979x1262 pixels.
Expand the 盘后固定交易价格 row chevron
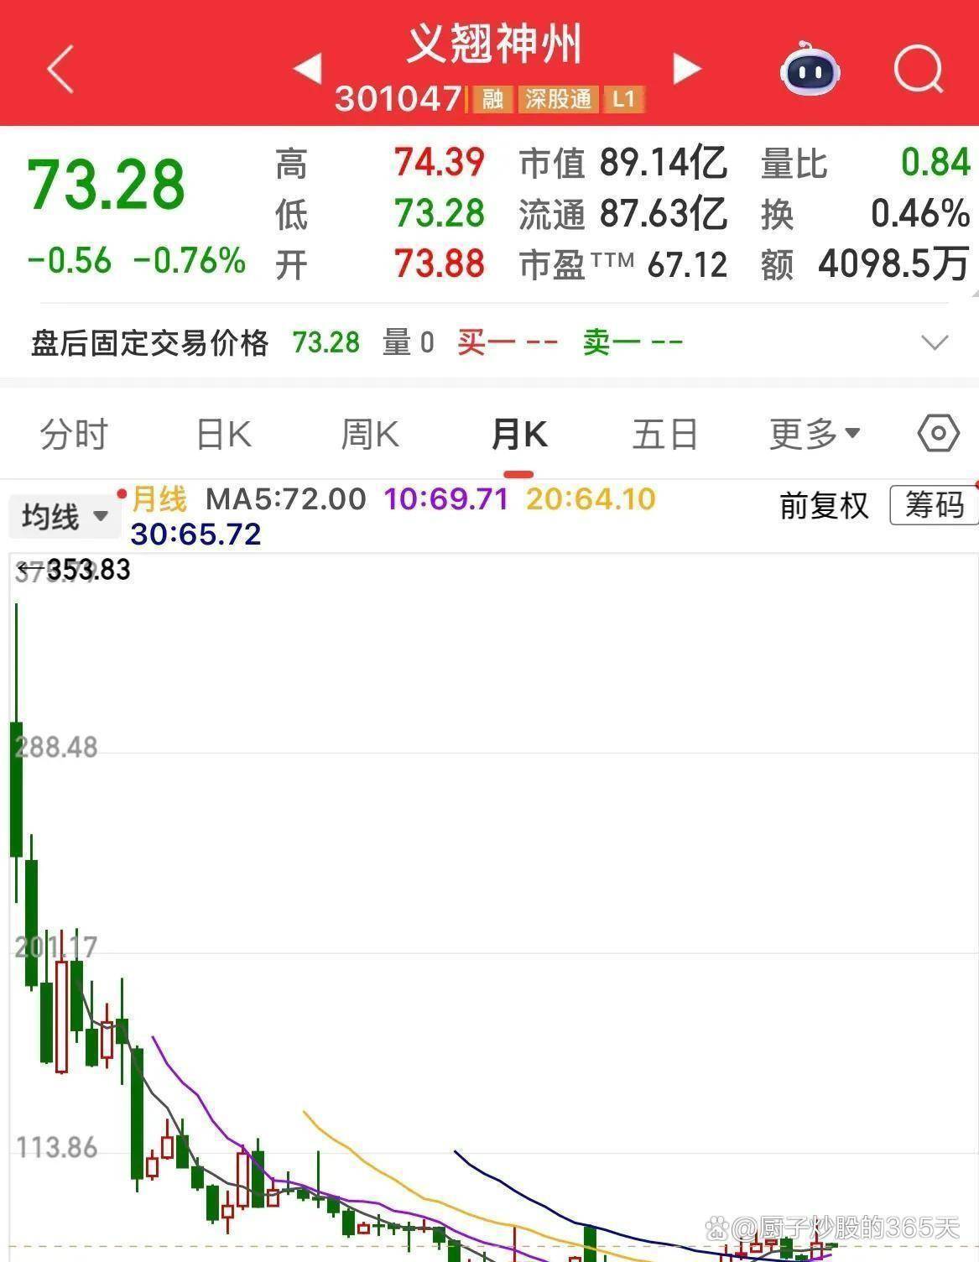coord(935,342)
